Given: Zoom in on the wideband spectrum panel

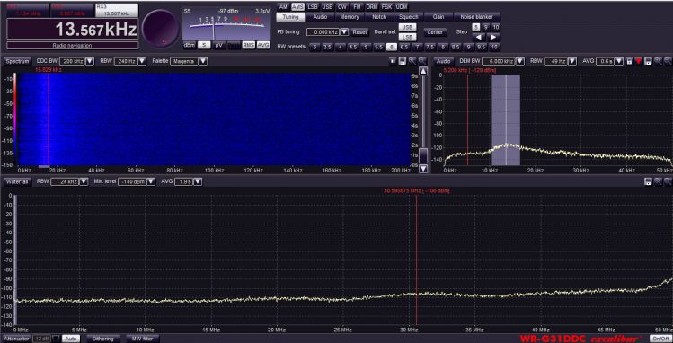Looking at the screenshot, I should (658, 181).
